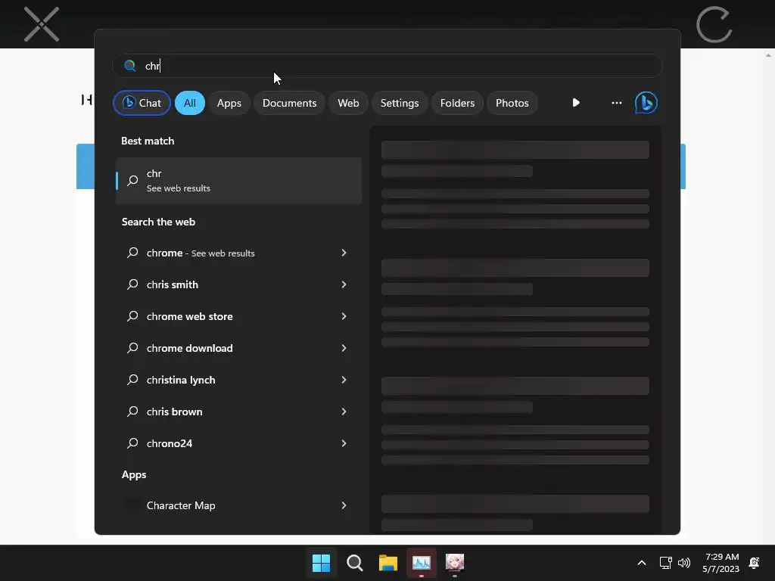775x581 pixels.
Task: Open best match chr web results
Action: point(238,180)
